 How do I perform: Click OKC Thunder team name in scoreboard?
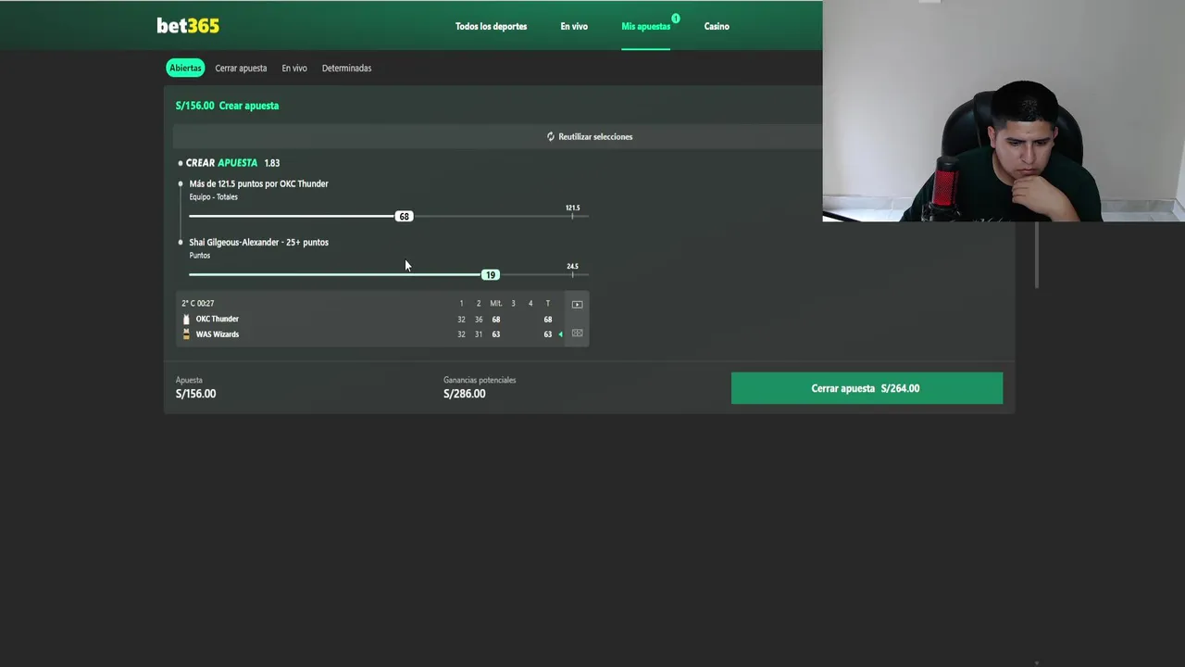[217, 319]
